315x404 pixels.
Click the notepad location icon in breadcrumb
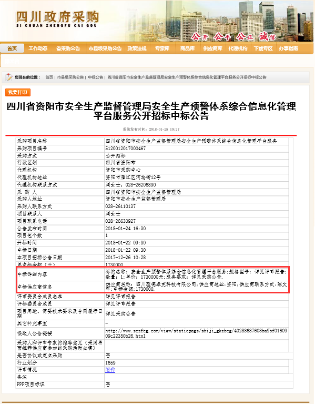9,77
